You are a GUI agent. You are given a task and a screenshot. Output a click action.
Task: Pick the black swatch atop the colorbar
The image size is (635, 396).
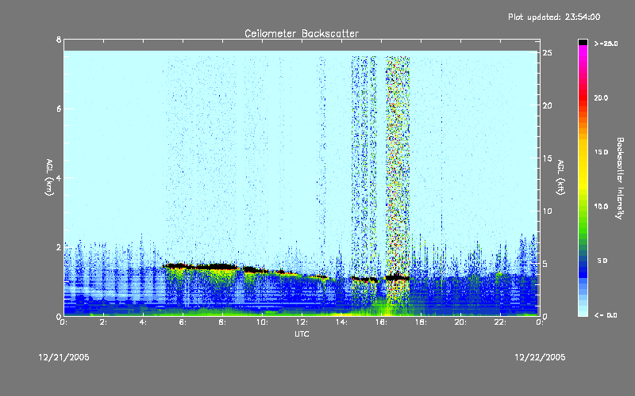coord(583,42)
